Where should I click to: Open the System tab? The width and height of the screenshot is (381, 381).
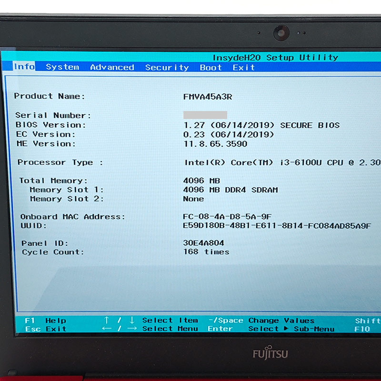point(62,67)
